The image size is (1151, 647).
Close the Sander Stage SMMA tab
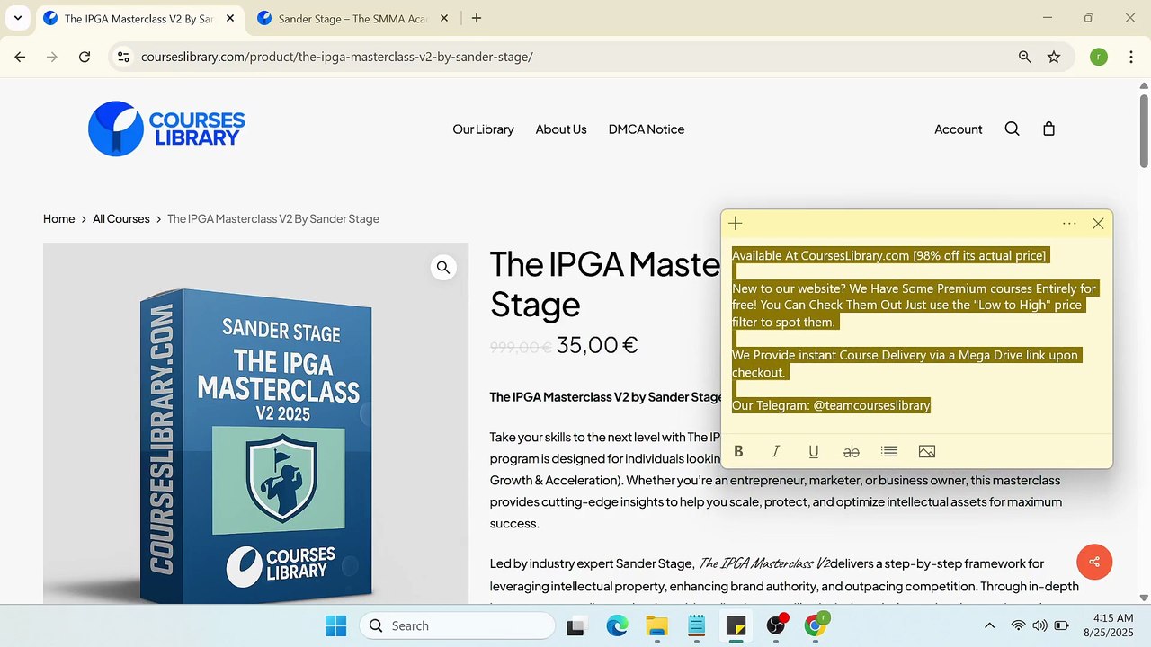[x=444, y=18]
